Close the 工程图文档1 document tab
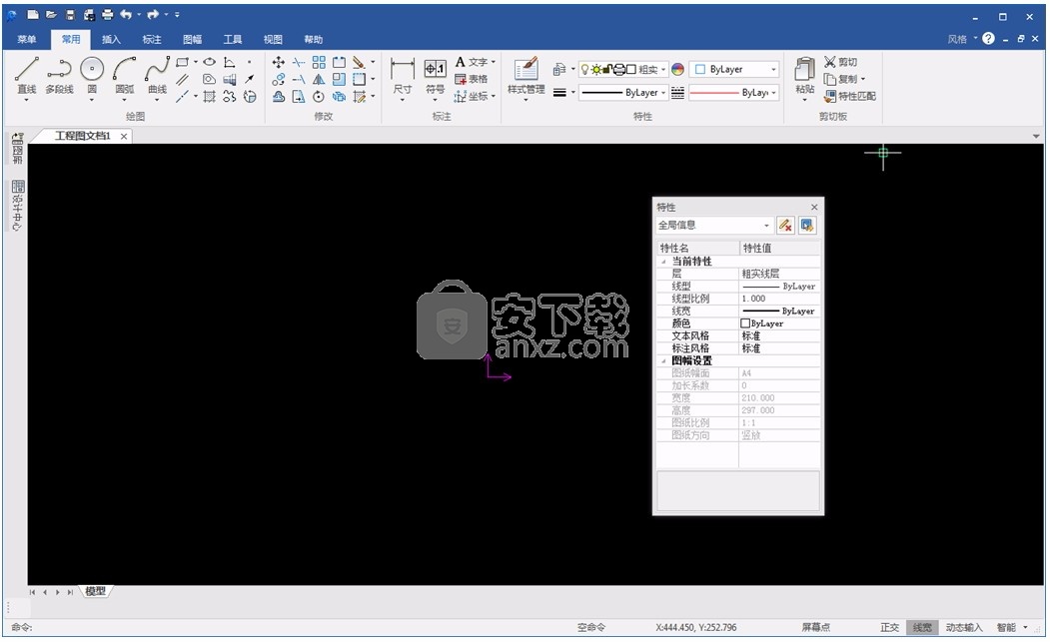Screen dimensions: 1050x642 (124, 137)
